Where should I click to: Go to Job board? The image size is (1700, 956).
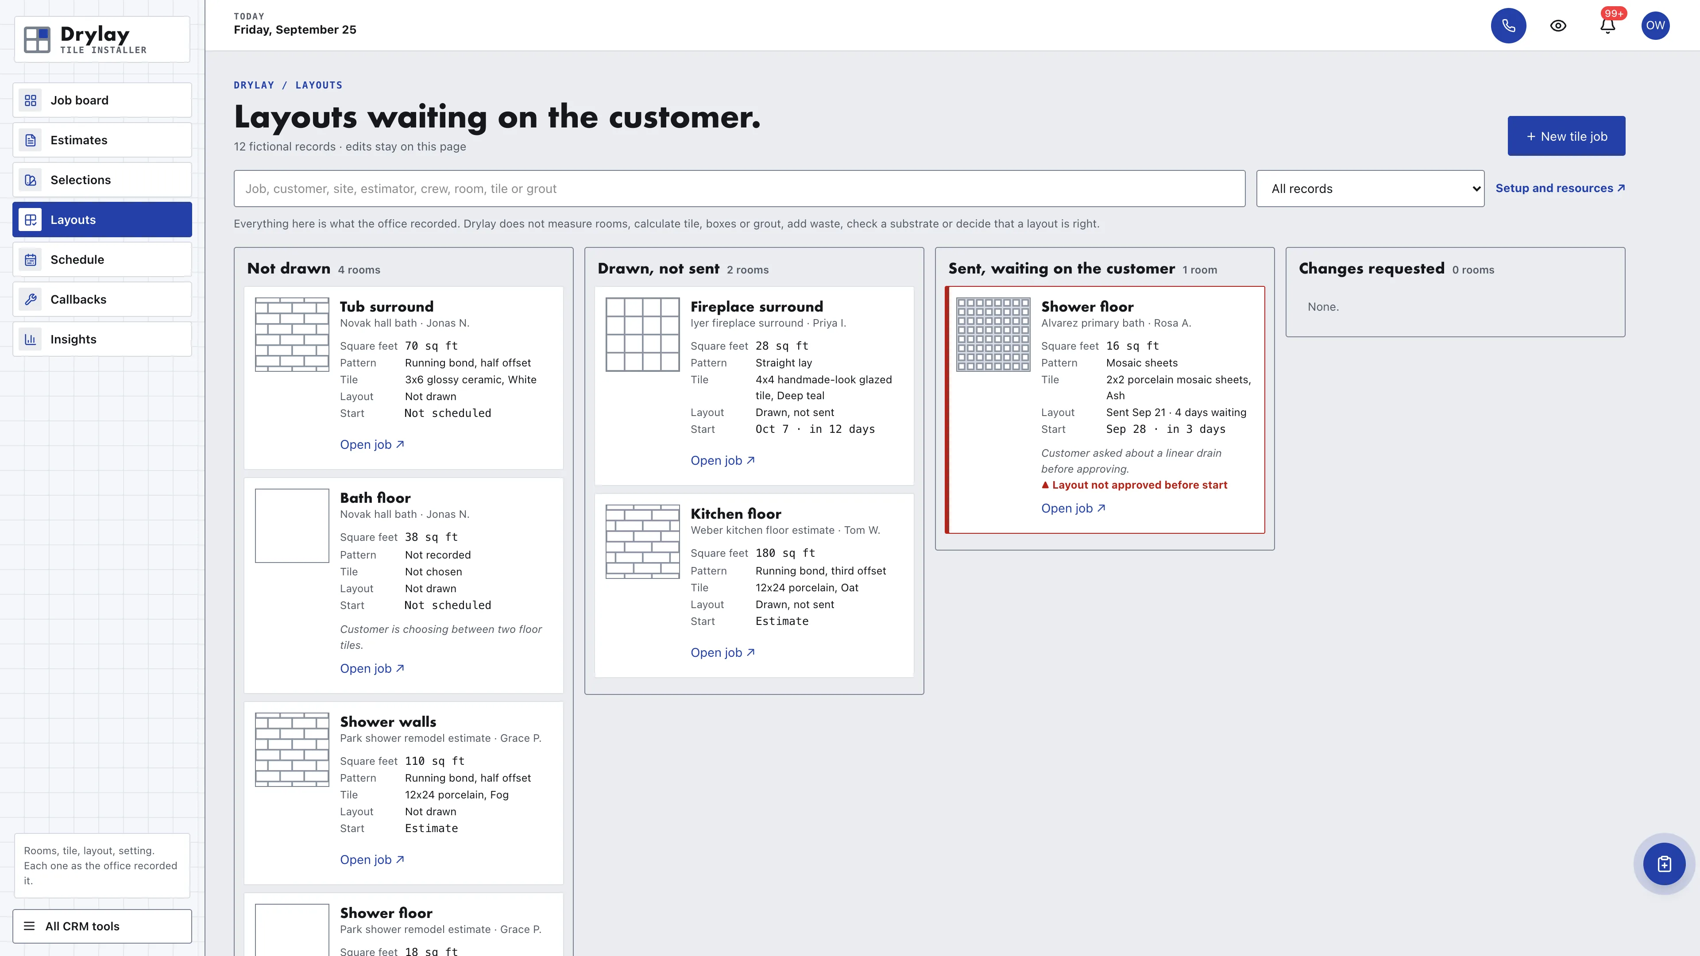coord(102,100)
